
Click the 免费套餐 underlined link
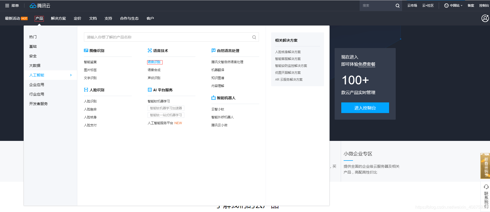[x=367, y=64]
